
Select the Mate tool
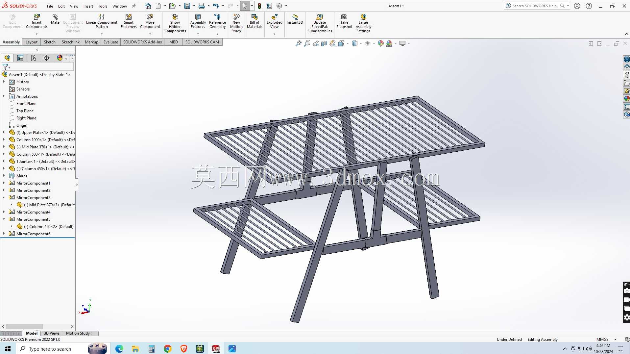tap(55, 19)
